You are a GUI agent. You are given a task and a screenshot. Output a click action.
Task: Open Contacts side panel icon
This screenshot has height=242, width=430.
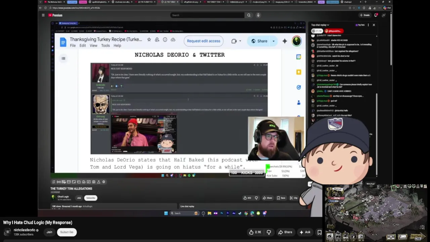[299, 103]
